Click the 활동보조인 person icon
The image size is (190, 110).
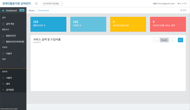[x=3, y=36]
